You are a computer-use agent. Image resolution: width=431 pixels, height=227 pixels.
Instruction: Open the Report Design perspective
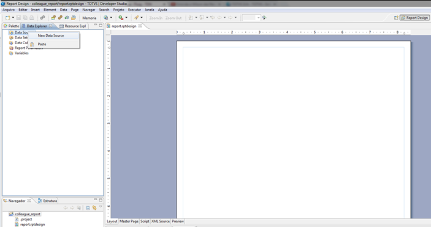[414, 18]
